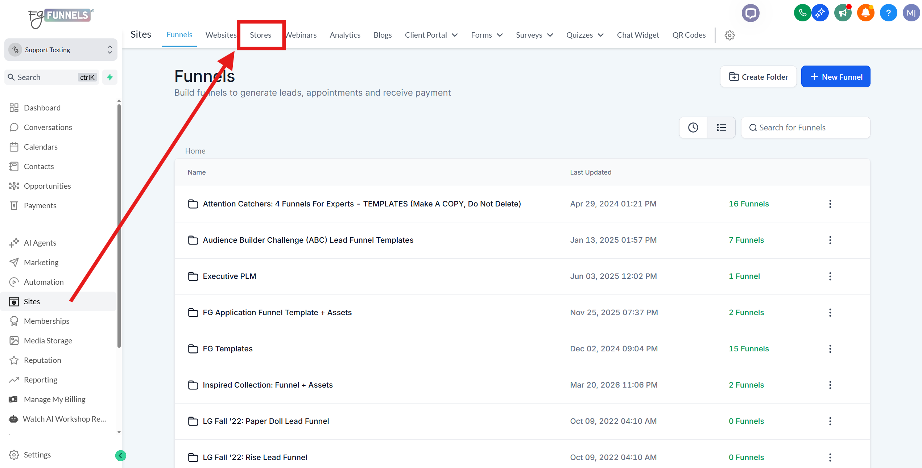922x468 pixels.
Task: Click the New Funnel button
Action: click(x=835, y=77)
